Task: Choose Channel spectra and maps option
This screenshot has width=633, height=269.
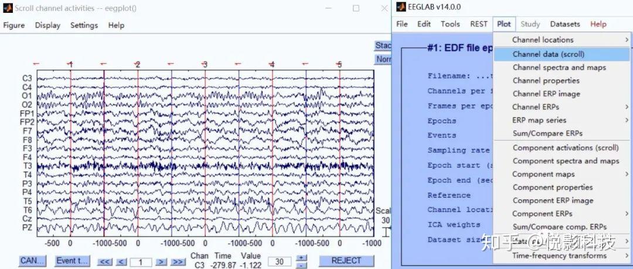Action: click(559, 67)
